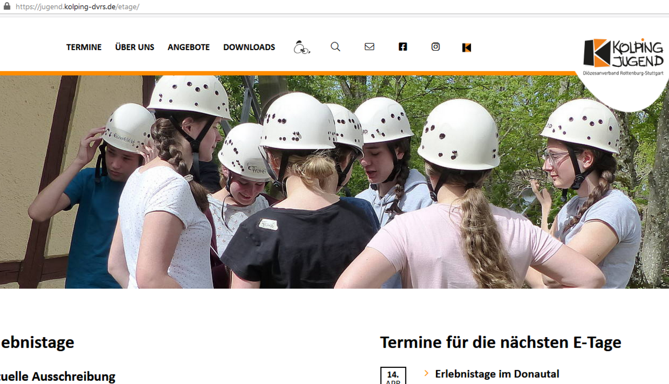The width and height of the screenshot is (669, 384).
Task: Click the Termine für die nächsten E-Tage heading
Action: 500,342
